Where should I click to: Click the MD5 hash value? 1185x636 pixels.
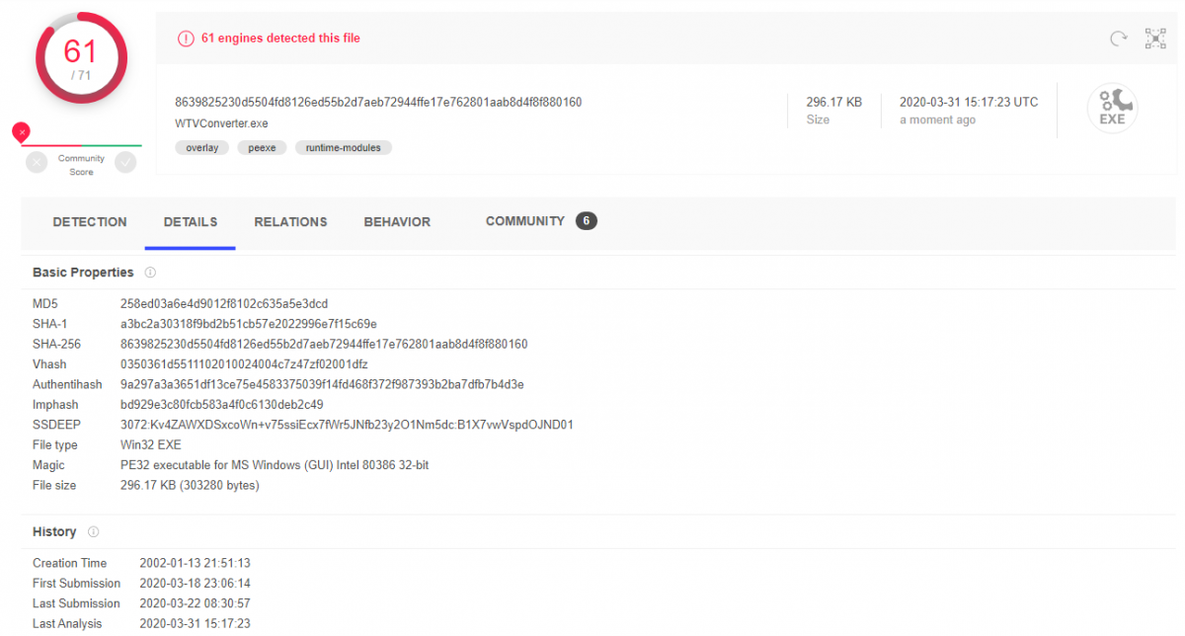point(224,303)
